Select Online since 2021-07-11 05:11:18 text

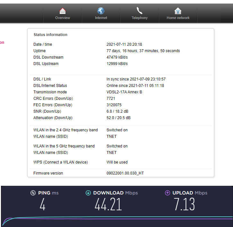coord(135,86)
